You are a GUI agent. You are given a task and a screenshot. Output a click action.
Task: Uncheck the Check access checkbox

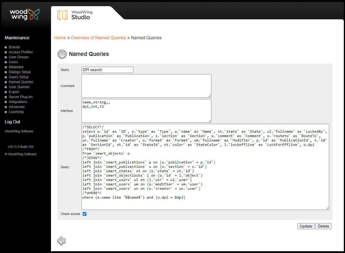tap(84, 214)
